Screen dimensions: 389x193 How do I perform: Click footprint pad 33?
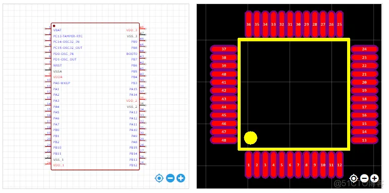point(273,24)
